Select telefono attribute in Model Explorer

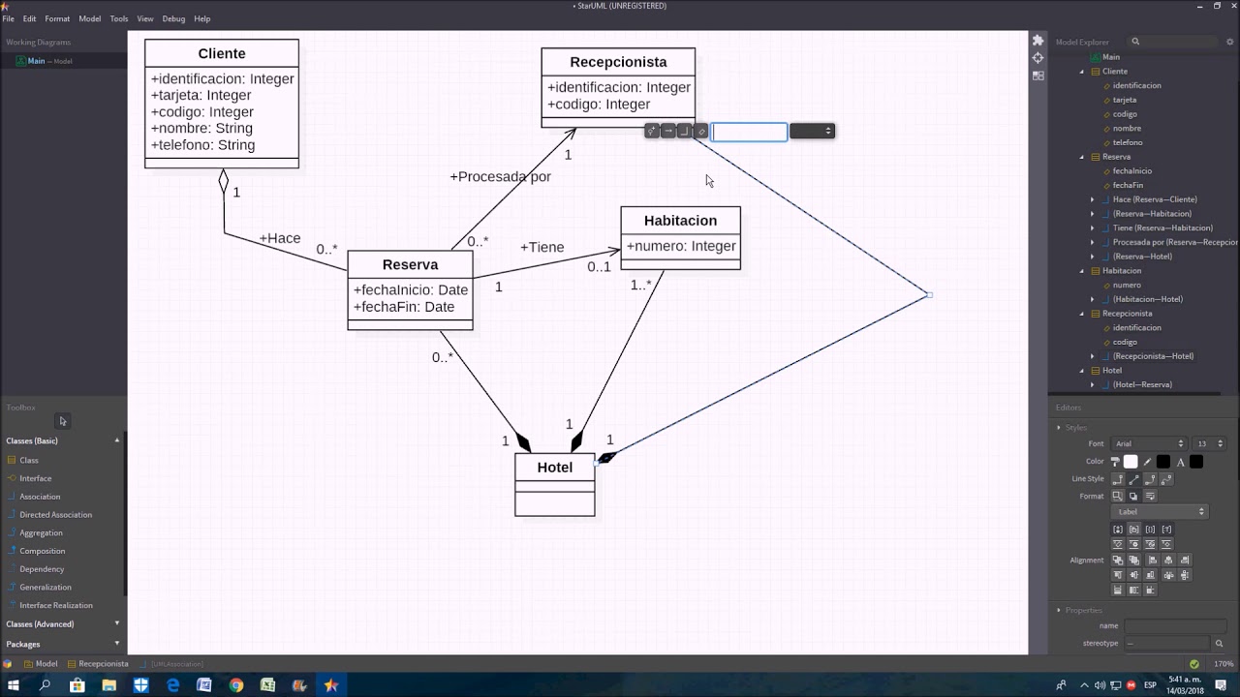[x=1128, y=142]
